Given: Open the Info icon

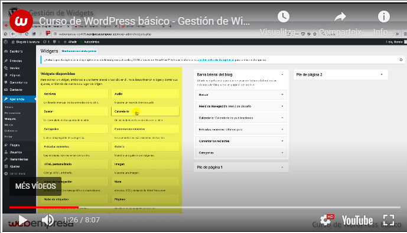Looking at the screenshot, I should tap(383, 17).
